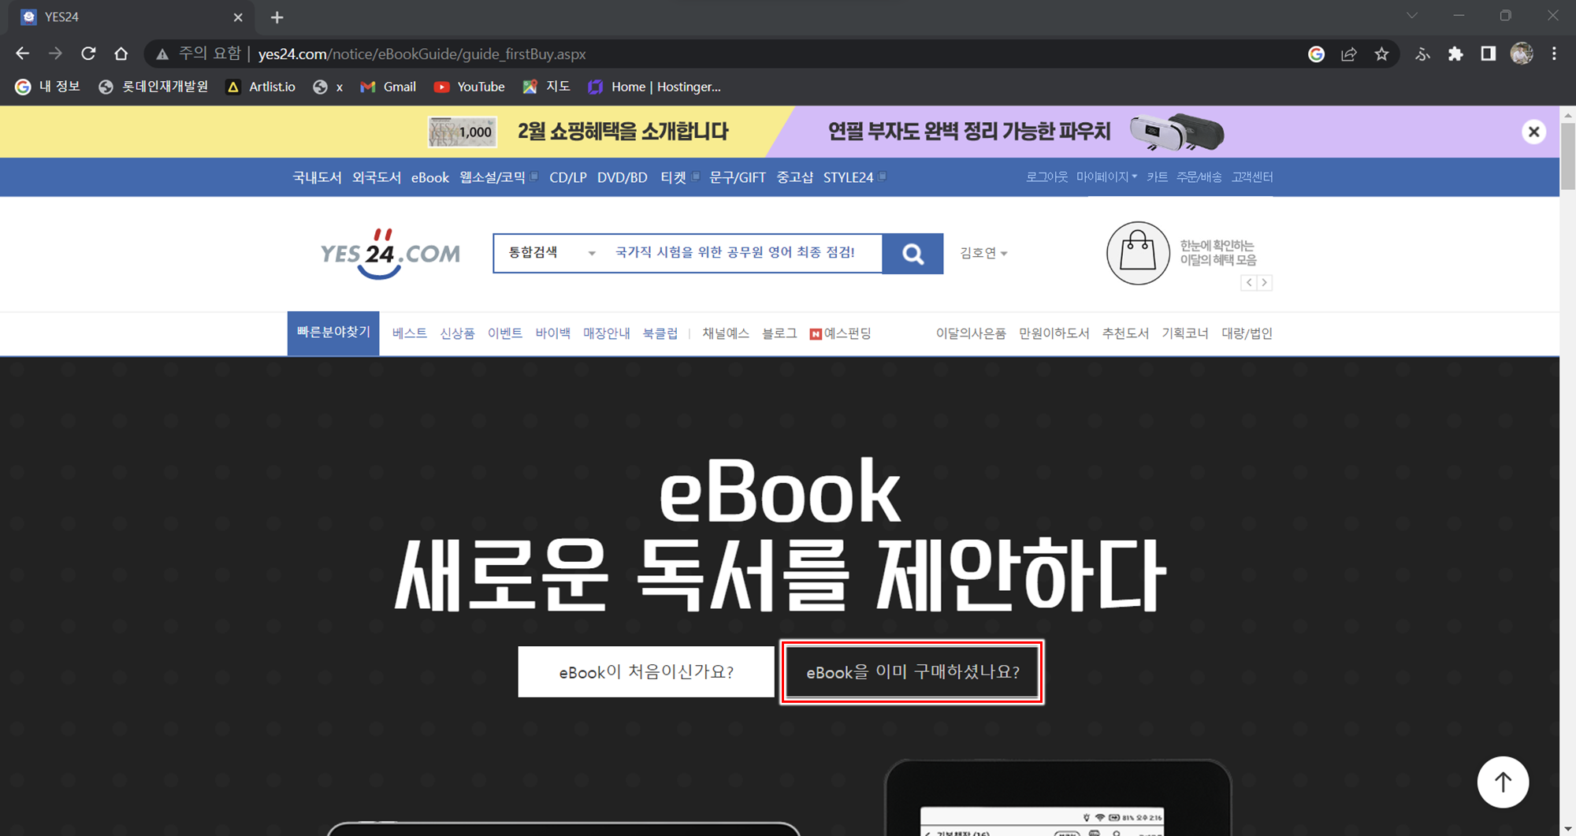Open the extensions puzzle icon
Viewport: 1576px width, 836px height.
click(1455, 54)
